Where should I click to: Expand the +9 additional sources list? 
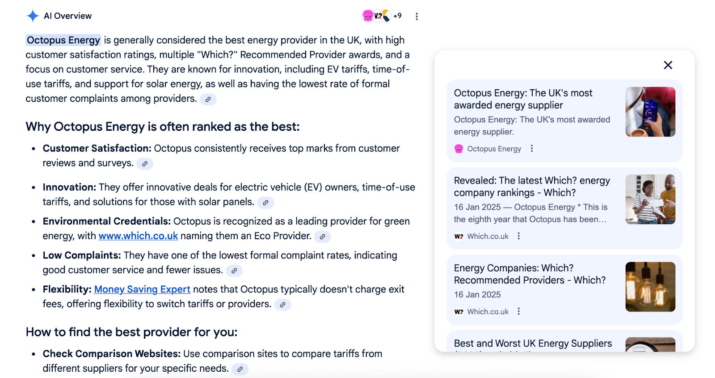396,15
